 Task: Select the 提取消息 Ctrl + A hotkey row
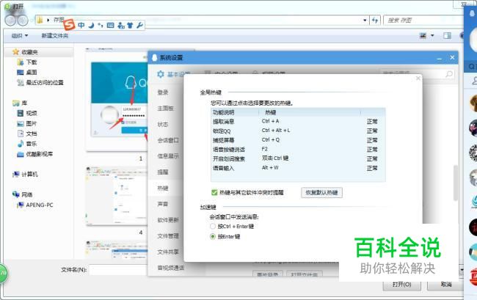pos(298,121)
